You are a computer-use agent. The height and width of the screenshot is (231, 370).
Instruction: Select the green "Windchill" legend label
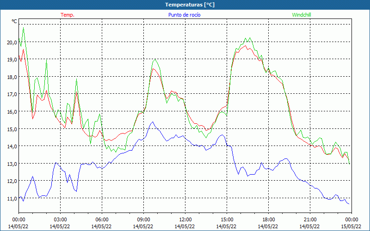click(302, 15)
